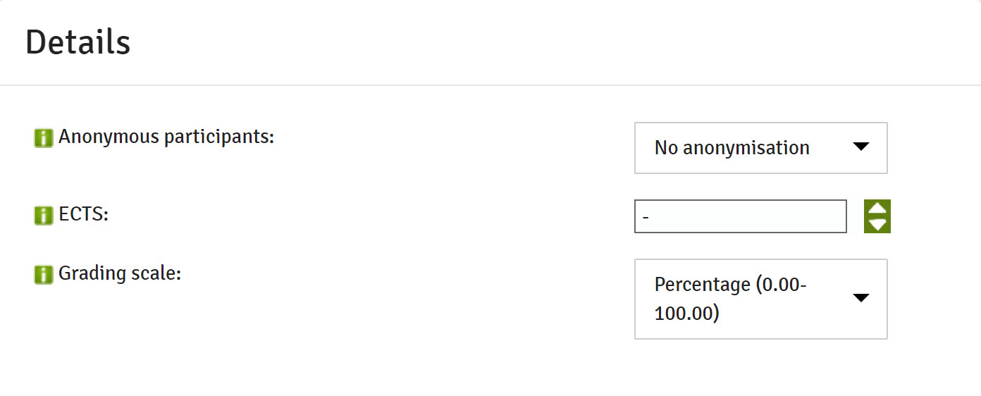
Task: Click the black arrow in the anonymisation dropdown
Action: click(x=861, y=147)
